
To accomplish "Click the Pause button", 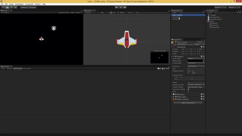I will (x=121, y=8).
